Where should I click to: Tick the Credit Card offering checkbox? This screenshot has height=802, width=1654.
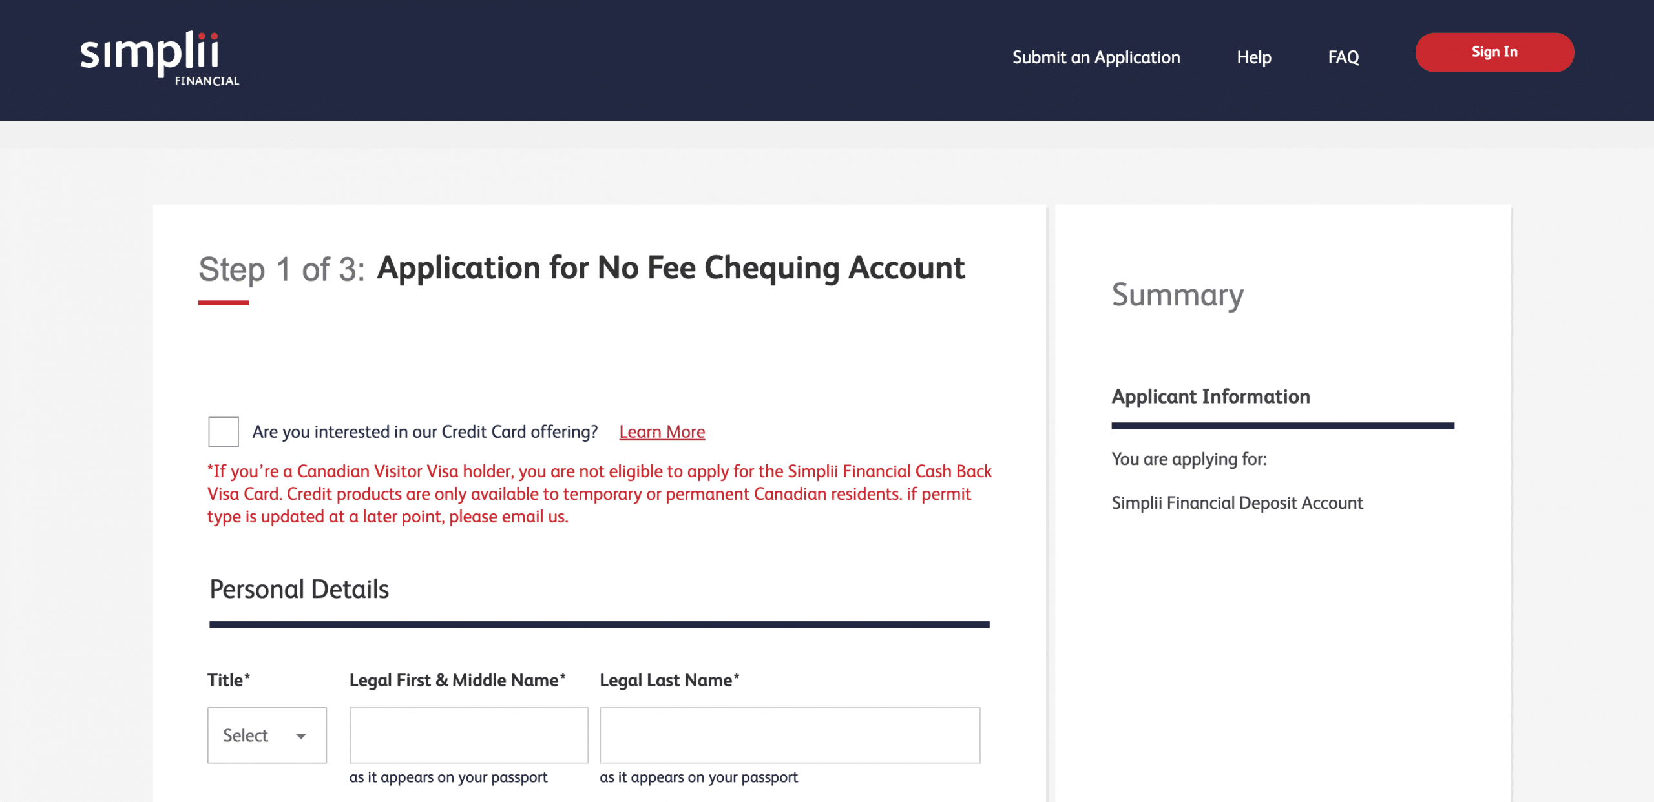224,432
